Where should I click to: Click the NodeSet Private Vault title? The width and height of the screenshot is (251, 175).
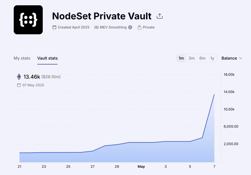click(x=102, y=16)
